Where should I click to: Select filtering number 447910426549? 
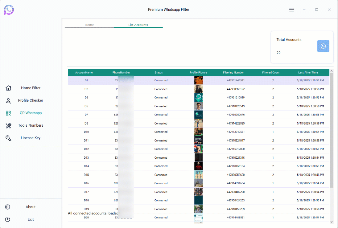point(236,106)
